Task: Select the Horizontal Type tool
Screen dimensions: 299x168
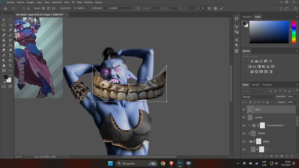Action: 10,55
